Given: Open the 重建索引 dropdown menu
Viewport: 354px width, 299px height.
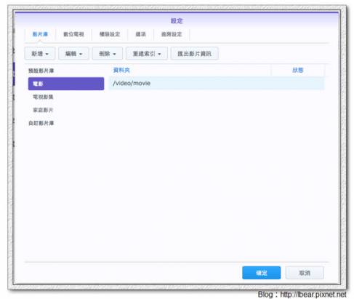Looking at the screenshot, I should (x=147, y=54).
